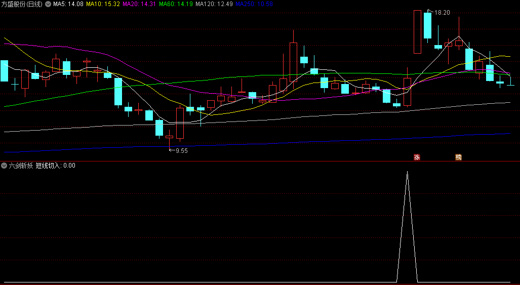
Task: Expand the 六剑斩妖 indicator dropdown arrow
Action: [4, 166]
